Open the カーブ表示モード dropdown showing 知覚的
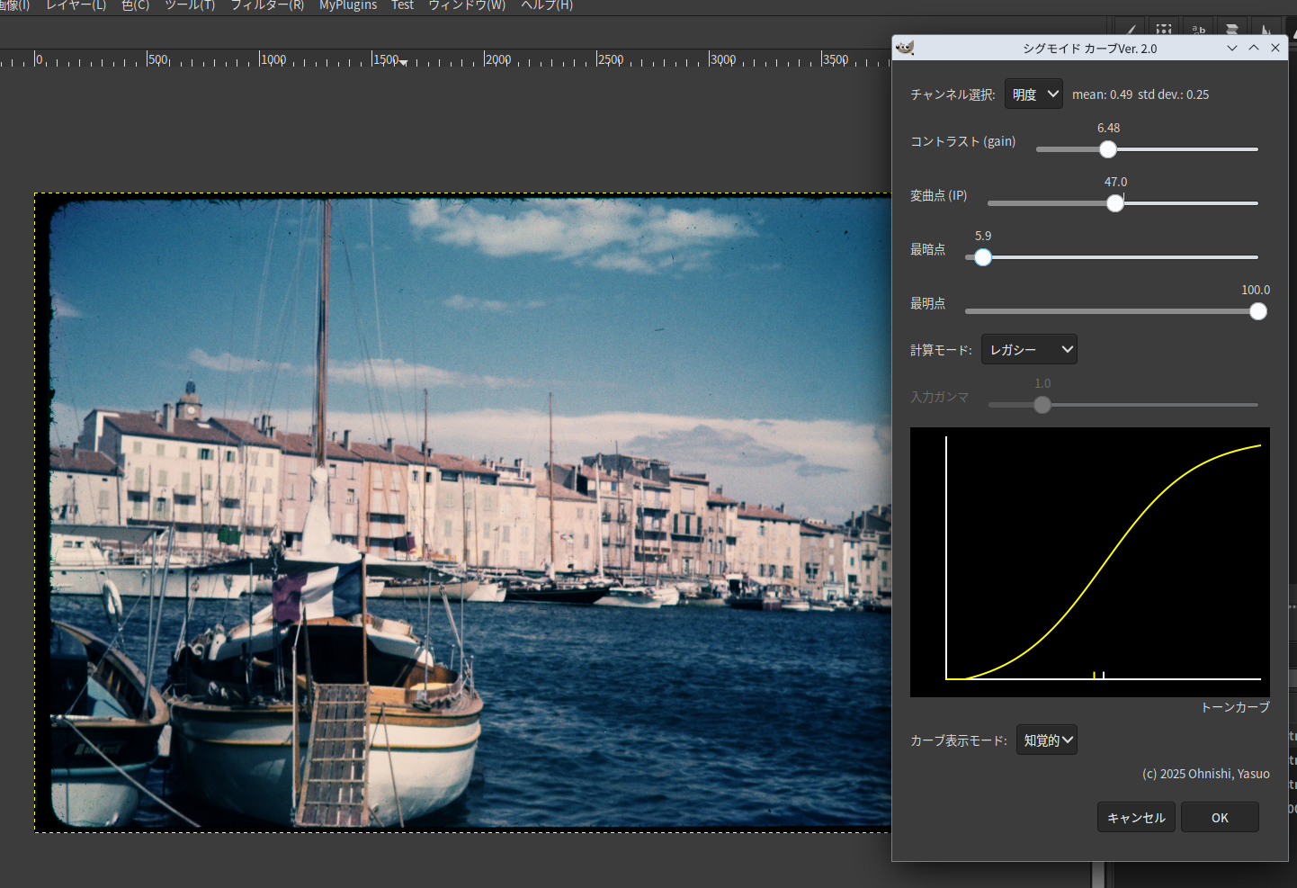Viewport: 1297px width, 888px height. (x=1047, y=740)
